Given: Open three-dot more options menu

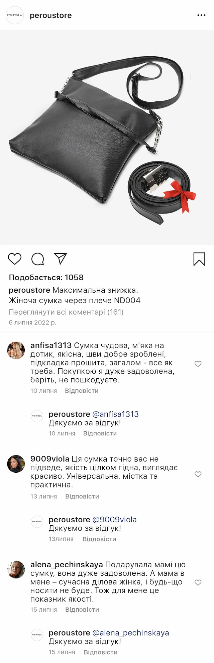Looking at the screenshot, I should (x=201, y=15).
